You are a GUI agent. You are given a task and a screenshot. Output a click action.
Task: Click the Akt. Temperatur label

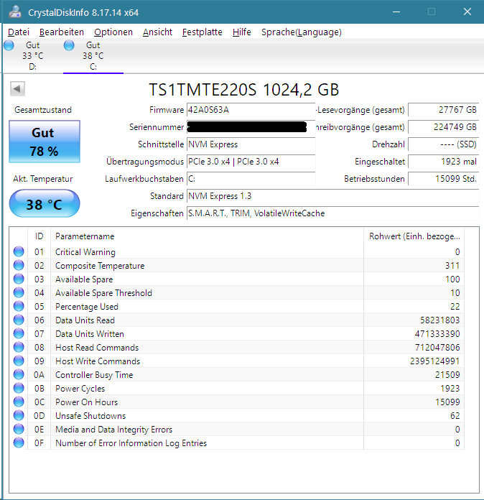[x=42, y=179]
